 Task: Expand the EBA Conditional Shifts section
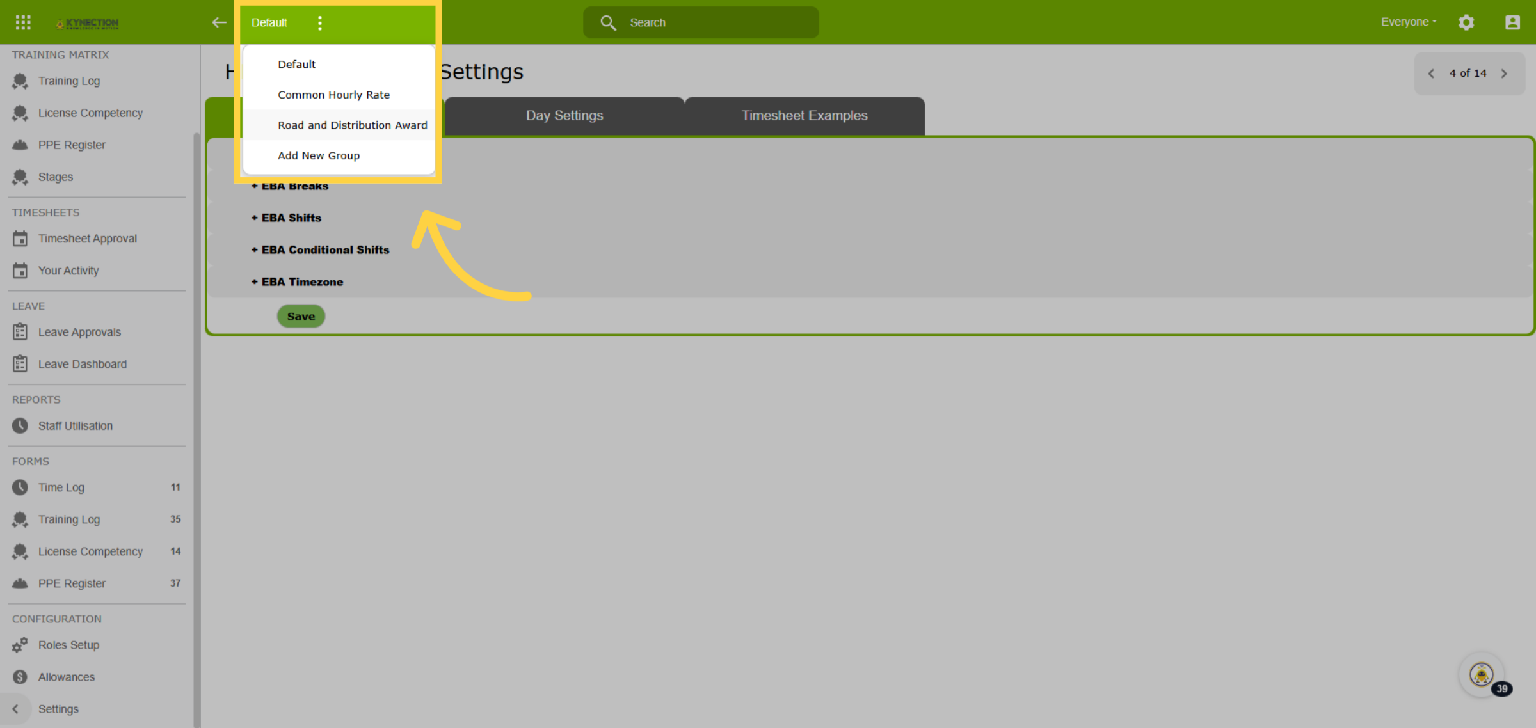point(320,250)
